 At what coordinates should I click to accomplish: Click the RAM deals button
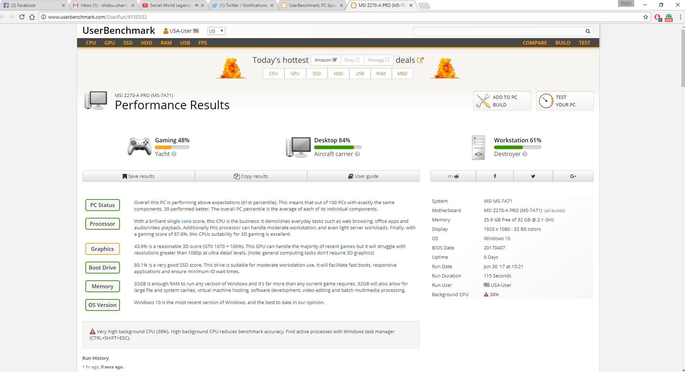(x=381, y=74)
